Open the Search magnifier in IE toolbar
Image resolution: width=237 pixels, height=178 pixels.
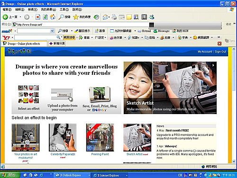click(64, 17)
